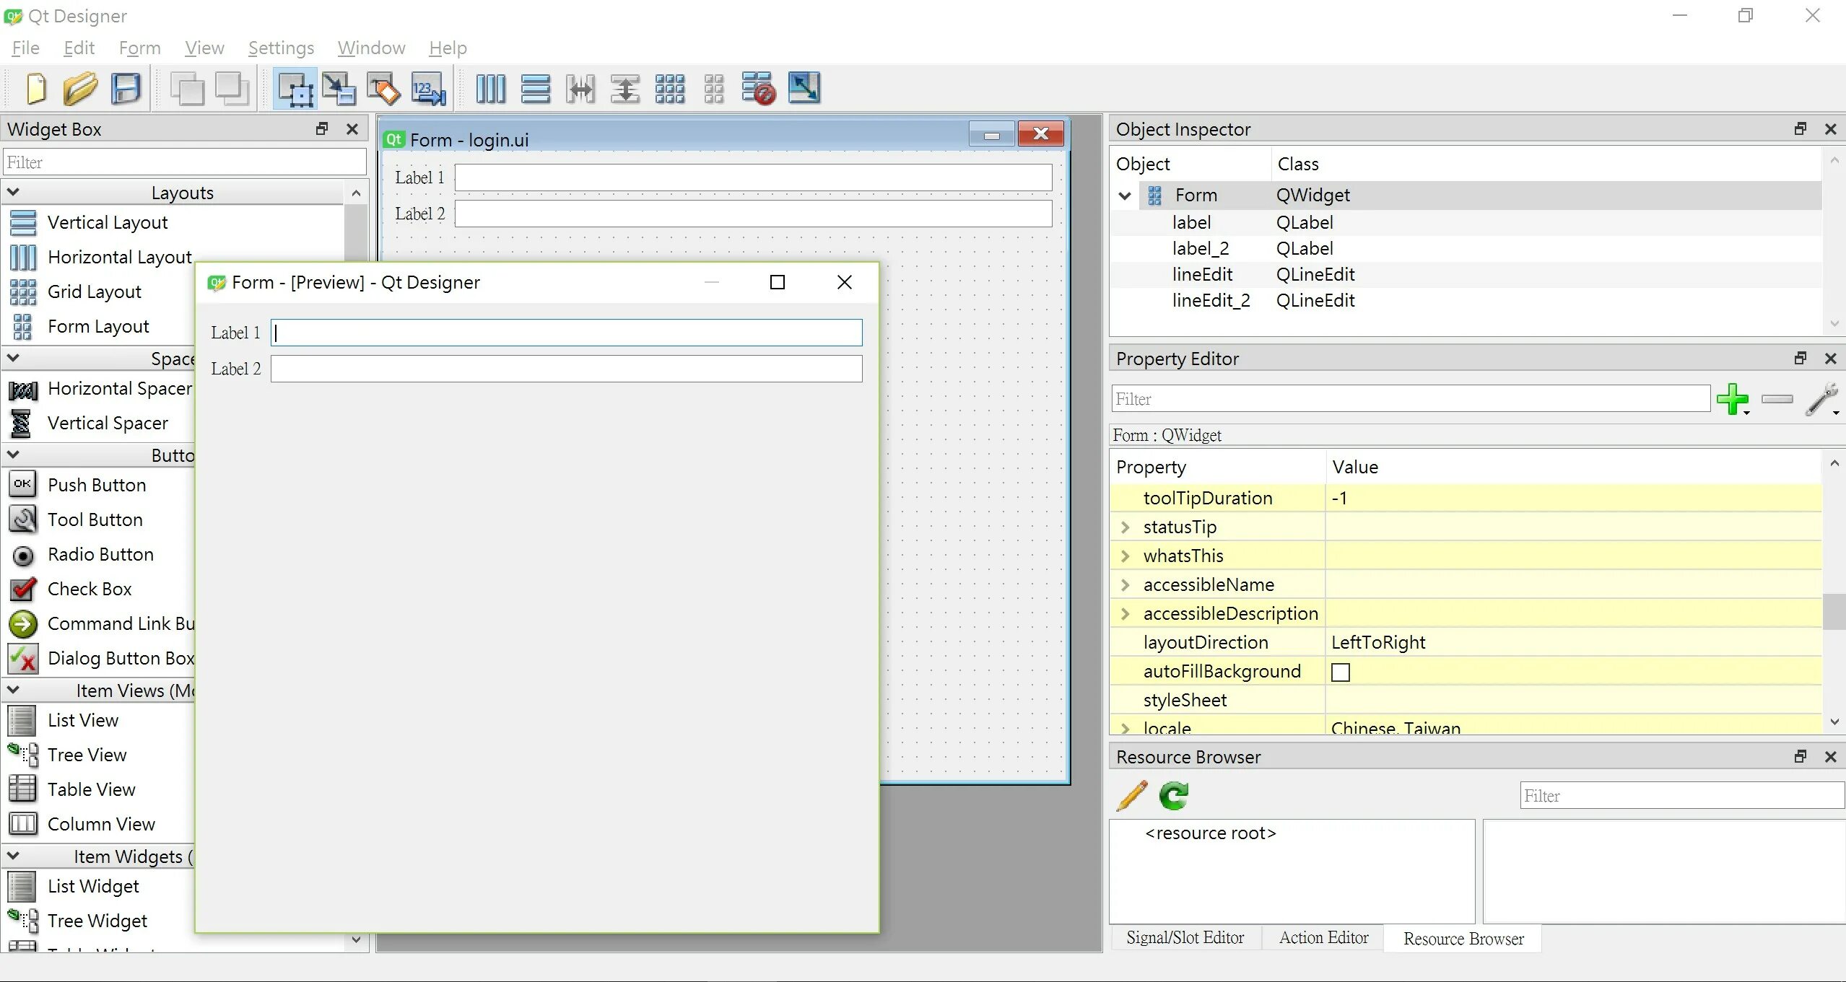The image size is (1846, 982).
Task: Collapse the Layouts category in Widget Box
Action: (x=13, y=193)
